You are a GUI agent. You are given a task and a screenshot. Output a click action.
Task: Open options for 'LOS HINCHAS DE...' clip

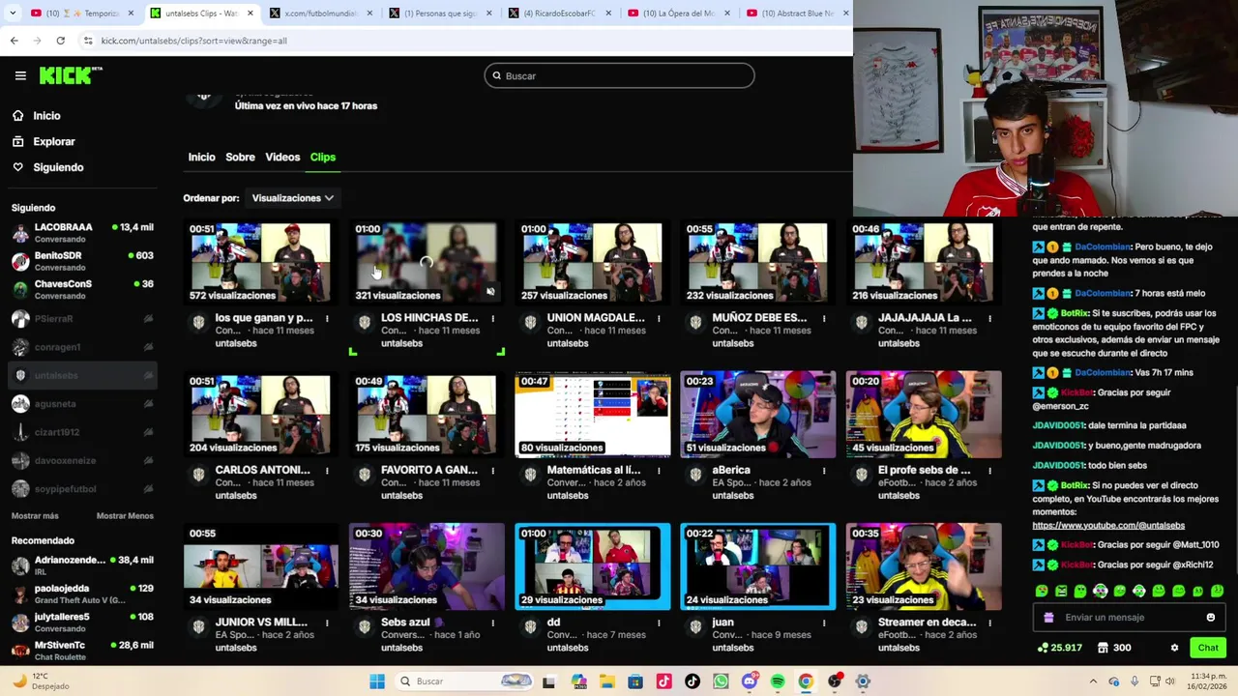(492, 318)
